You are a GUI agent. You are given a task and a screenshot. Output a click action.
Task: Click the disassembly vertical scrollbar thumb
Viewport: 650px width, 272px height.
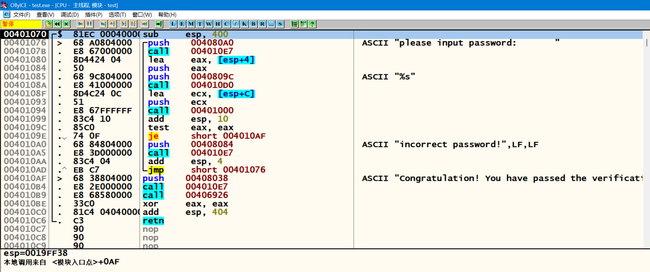click(x=647, y=43)
